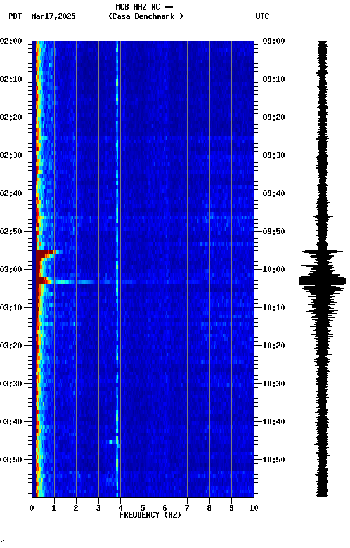Viewport: 350px width, 548px height.
Task: Click the 3 Hz frequency axis tick label
Action: click(98, 508)
